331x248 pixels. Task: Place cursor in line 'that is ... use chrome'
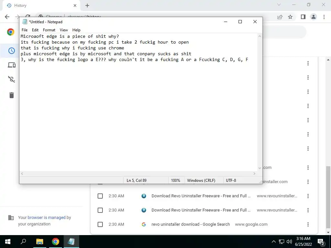(72, 48)
